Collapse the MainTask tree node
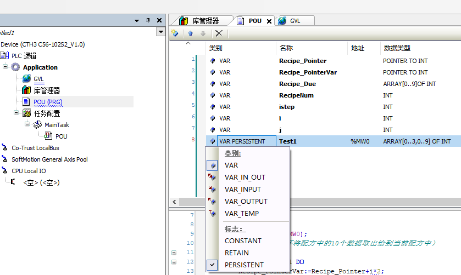 pos(27,124)
